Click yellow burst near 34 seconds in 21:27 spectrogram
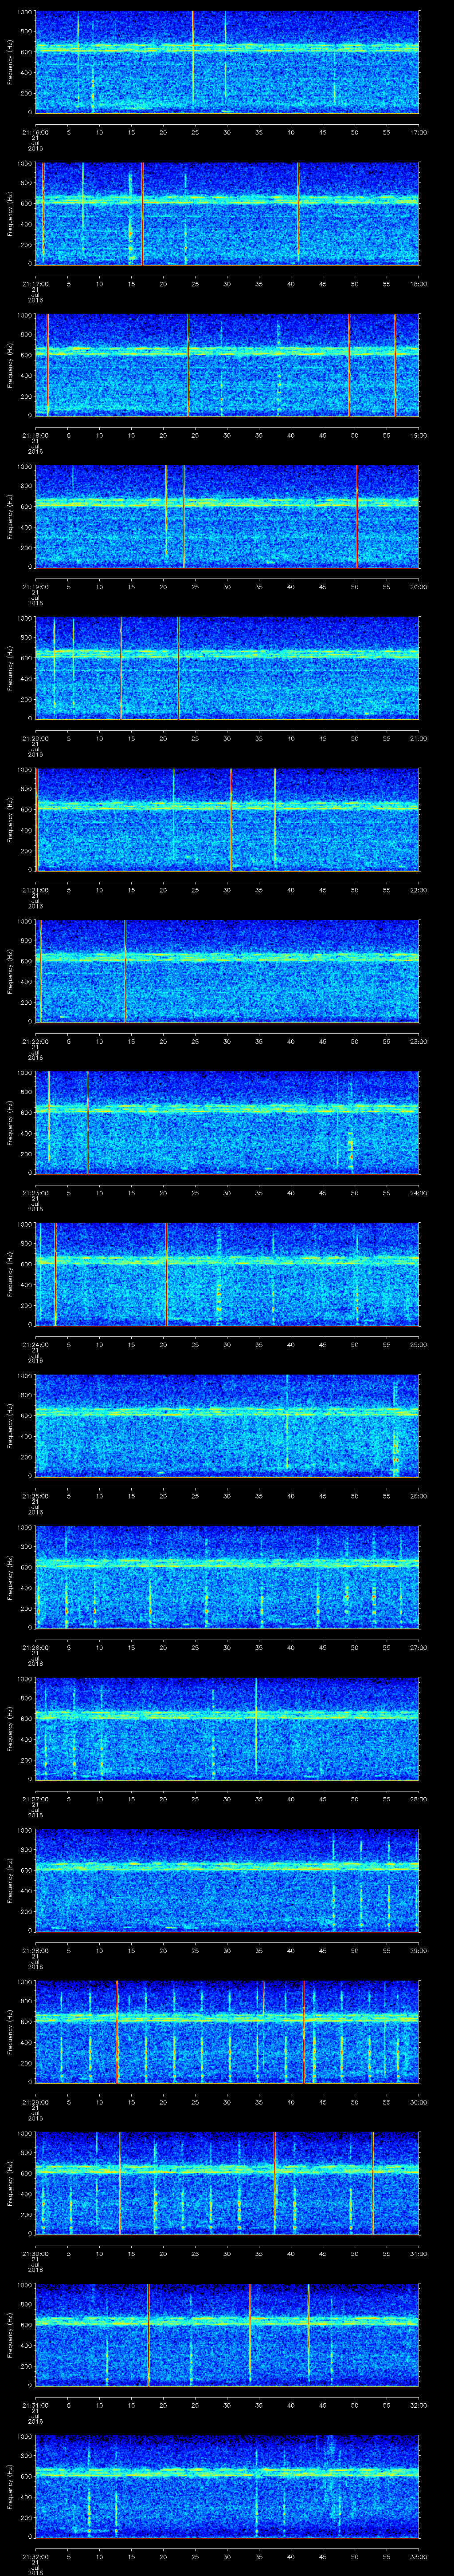Screen dimensions: 454x2576 click(256, 1728)
